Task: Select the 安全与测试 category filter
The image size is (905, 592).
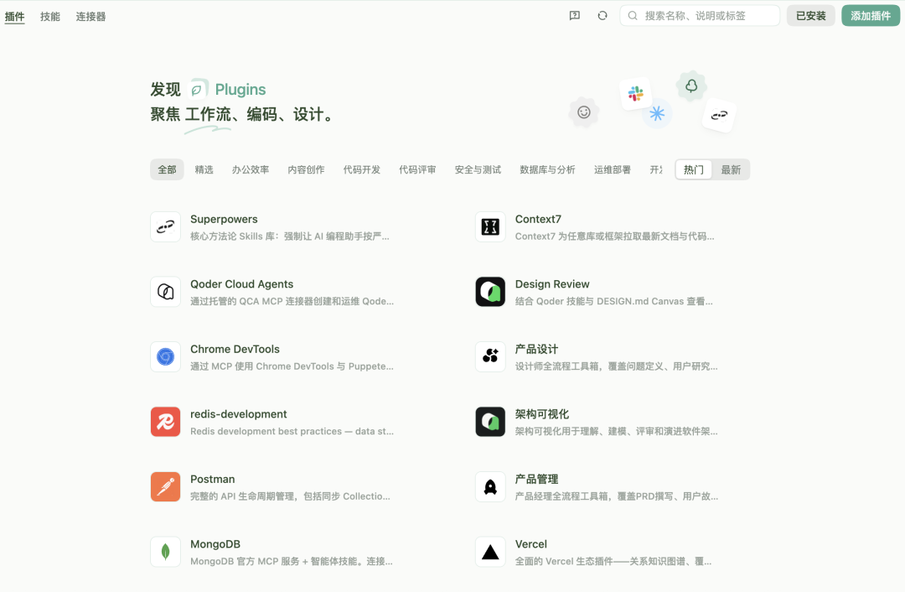Action: 478,170
